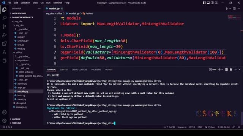Open launch profile dropdown next to plus
The image size is (243, 136).
222,70
